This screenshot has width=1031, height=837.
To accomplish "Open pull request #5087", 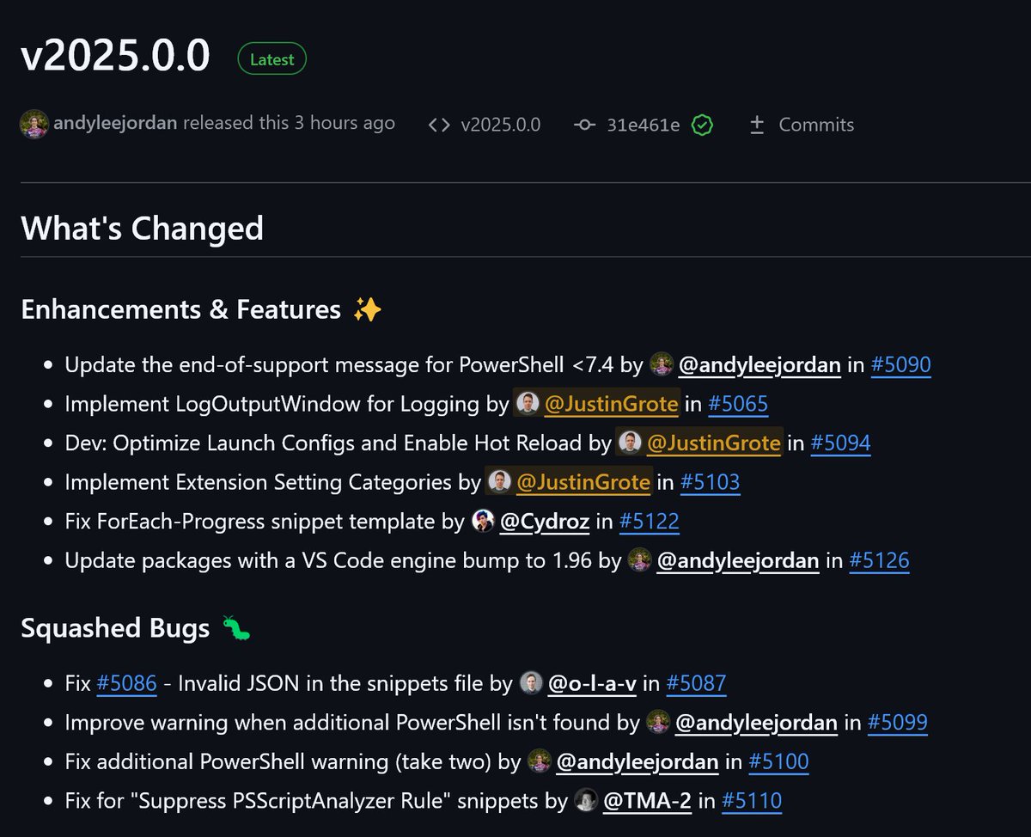I will pos(696,684).
